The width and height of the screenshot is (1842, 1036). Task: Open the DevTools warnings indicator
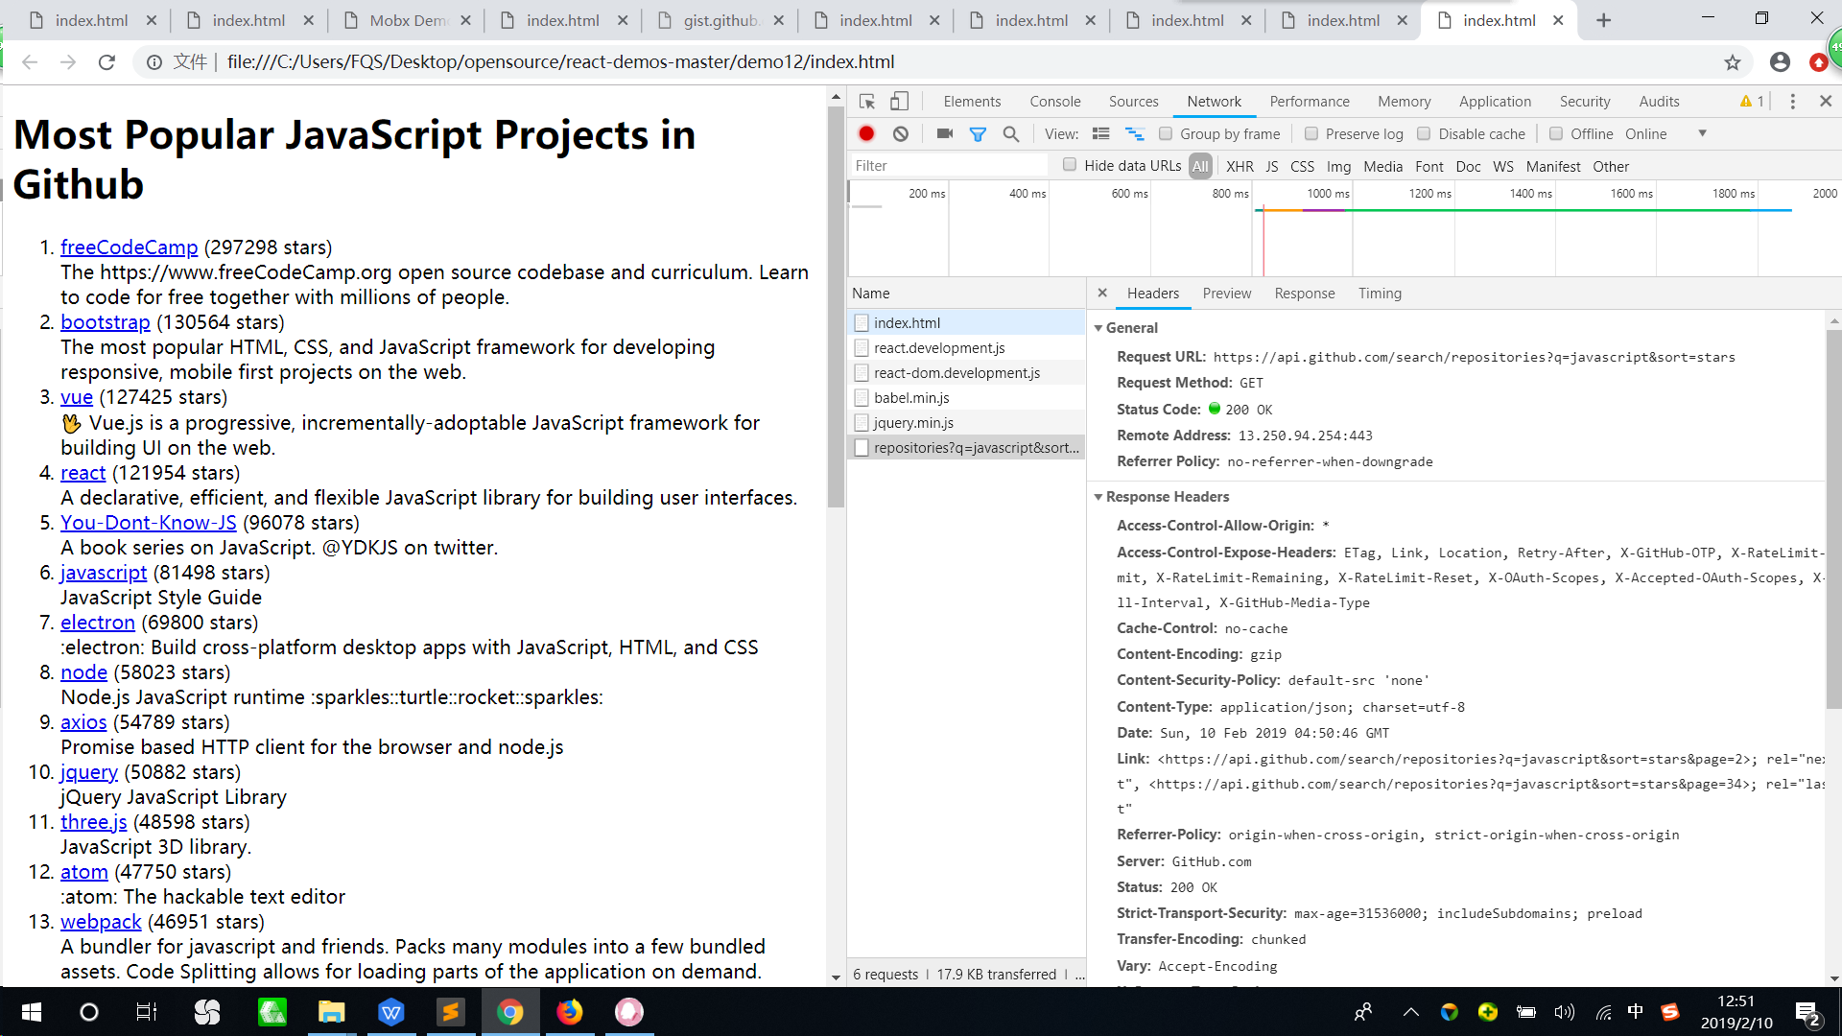pos(1752,102)
